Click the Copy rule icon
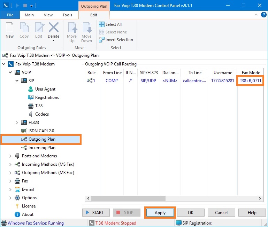 (24, 27)
